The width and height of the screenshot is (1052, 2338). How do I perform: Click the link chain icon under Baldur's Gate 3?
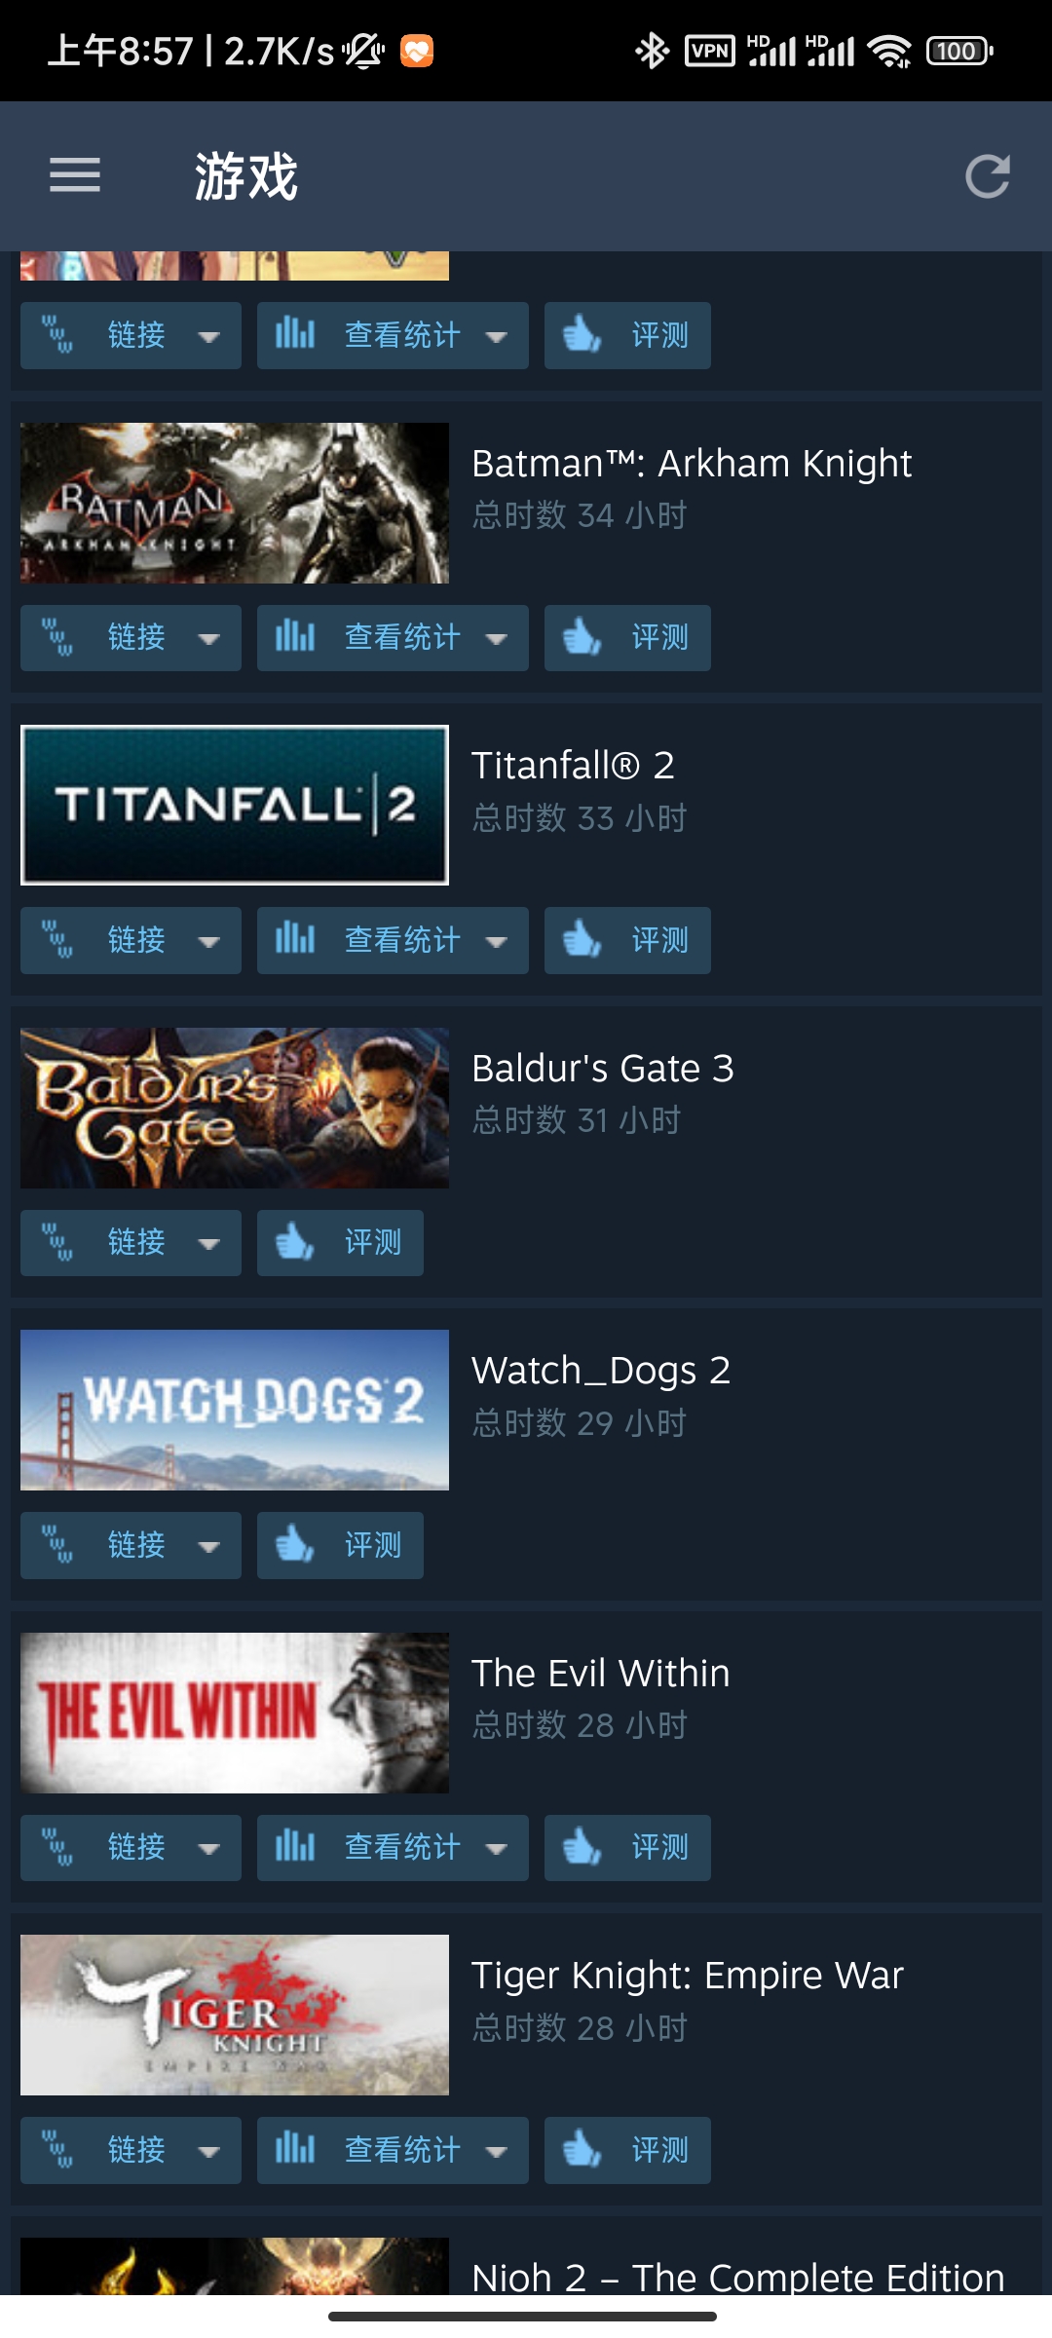point(57,1243)
